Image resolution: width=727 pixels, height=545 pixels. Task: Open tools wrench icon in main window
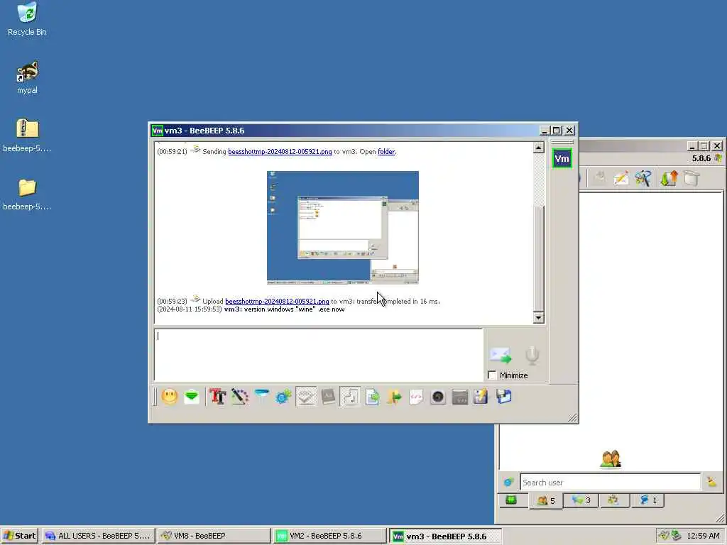pos(643,178)
